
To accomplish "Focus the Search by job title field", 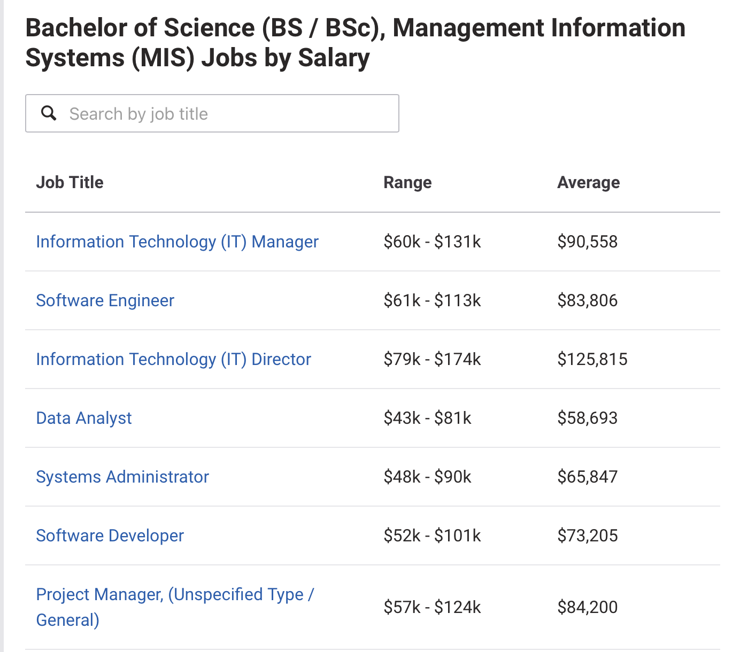I will [x=212, y=113].
